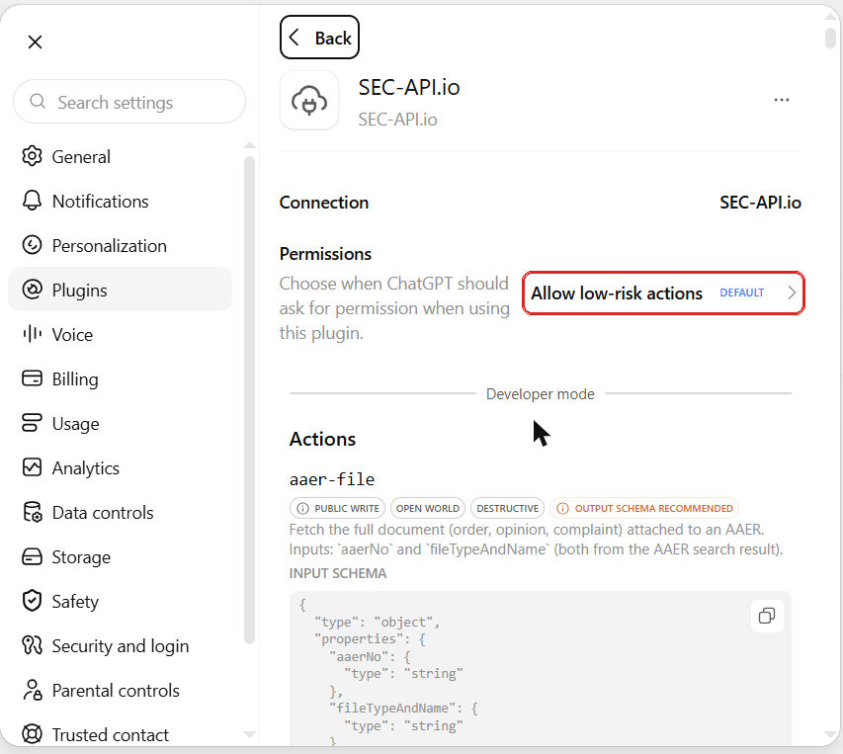Click the Personalization icon in the sidebar
Screen dimensions: 843x754
point(32,245)
